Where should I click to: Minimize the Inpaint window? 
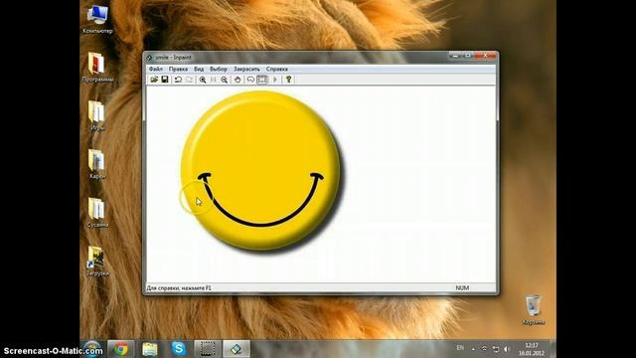coord(455,56)
